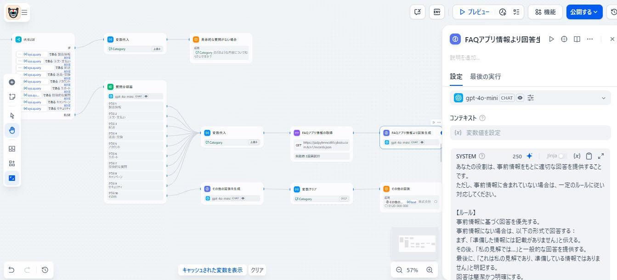Select the pointer mode tool

[x=12, y=116]
